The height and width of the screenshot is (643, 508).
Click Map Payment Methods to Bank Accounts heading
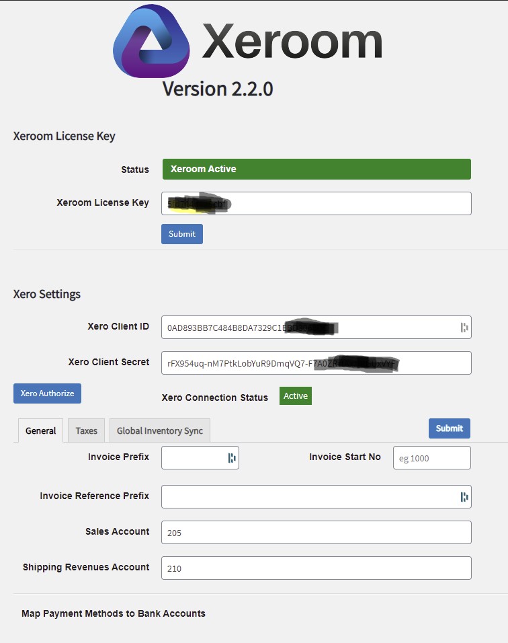tap(114, 613)
